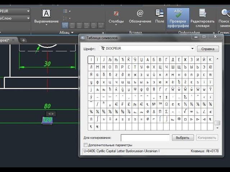Toggle first paragraph alignment button
Image resolution: width=230 pixels, height=172 pixels.
(x=65, y=25)
